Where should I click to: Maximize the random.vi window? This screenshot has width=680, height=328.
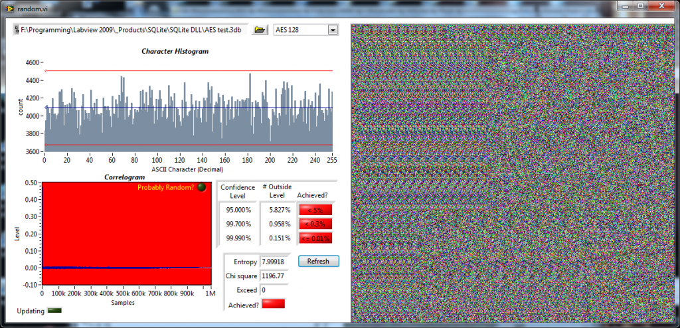click(640, 6)
